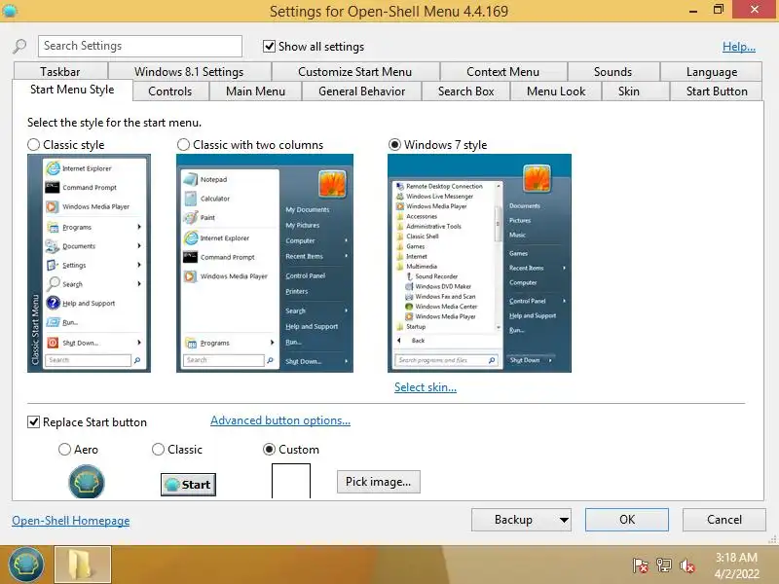Visit the Open-Shell Homepage link
The image size is (779, 584).
coord(70,521)
